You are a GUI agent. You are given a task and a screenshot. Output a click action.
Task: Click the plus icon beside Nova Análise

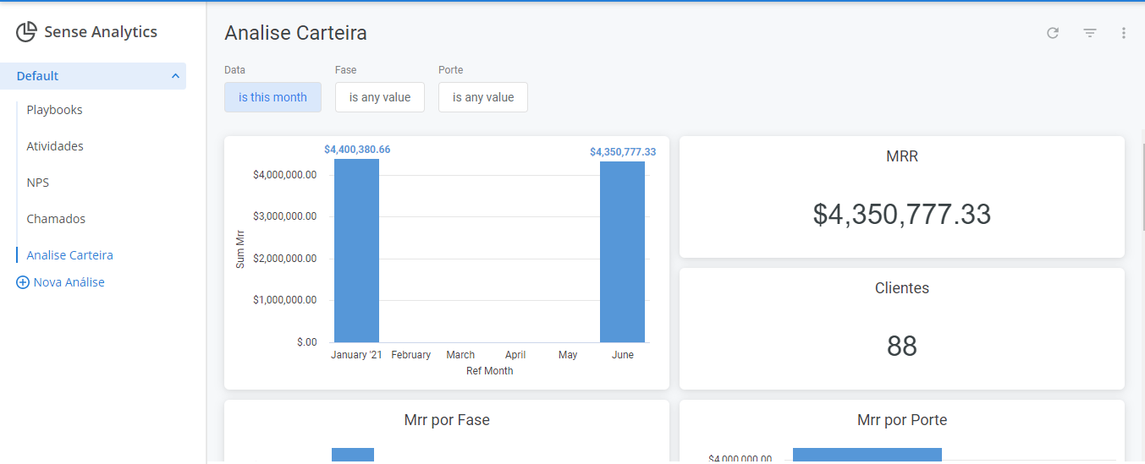(23, 282)
